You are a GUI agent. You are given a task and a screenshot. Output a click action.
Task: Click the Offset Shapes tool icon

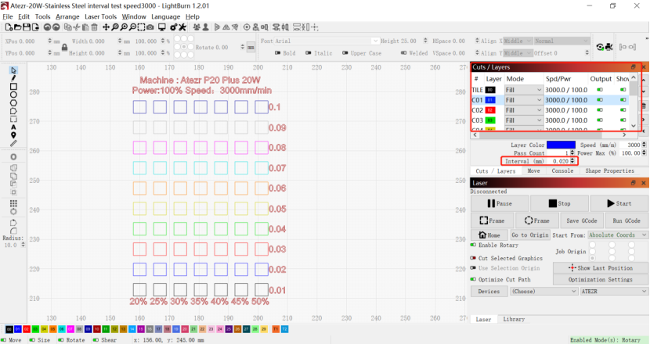pos(13,157)
